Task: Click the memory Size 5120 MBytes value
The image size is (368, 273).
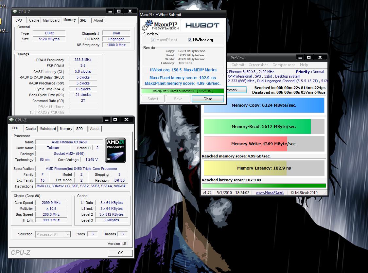Action: coord(49,39)
